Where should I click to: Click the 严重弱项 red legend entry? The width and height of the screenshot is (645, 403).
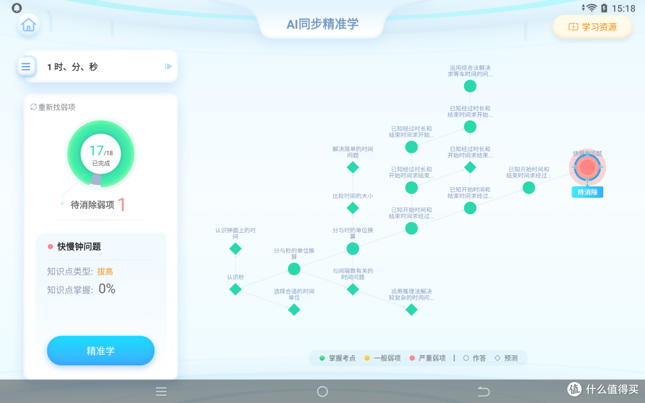tap(428, 358)
